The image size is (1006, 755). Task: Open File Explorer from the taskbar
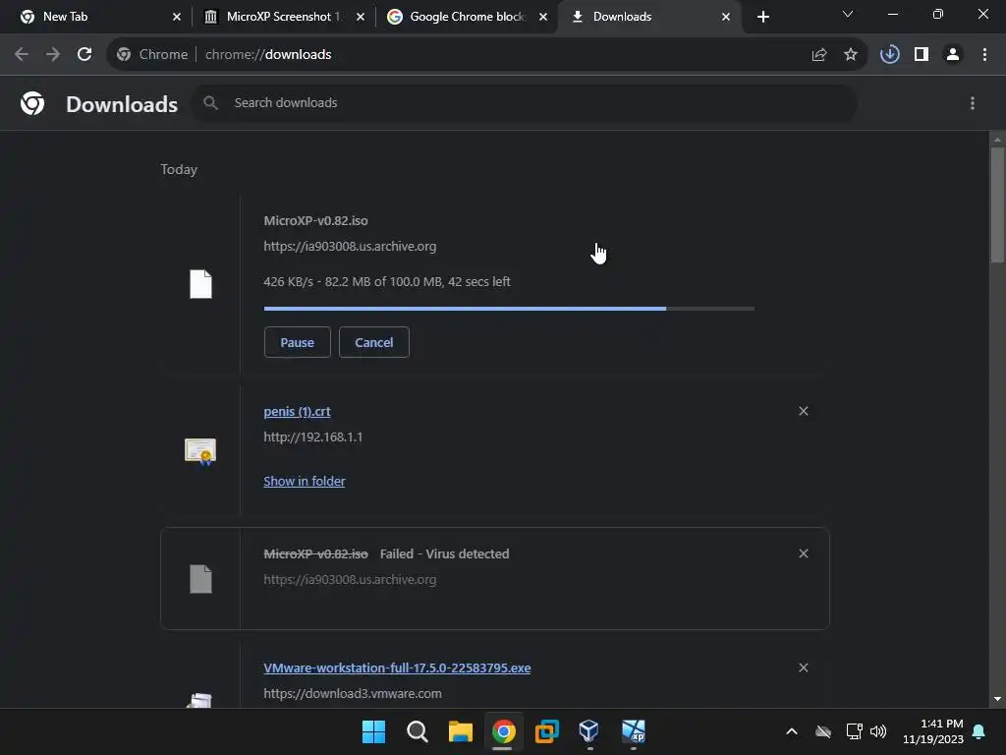pyautogui.click(x=460, y=731)
